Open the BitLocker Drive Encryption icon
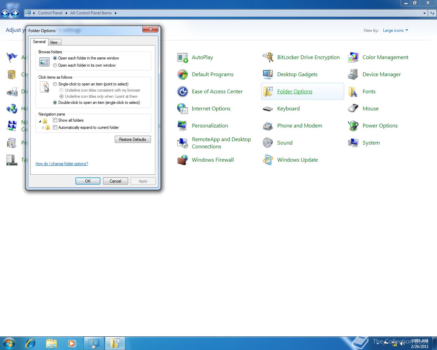This screenshot has width=437, height=350. (x=268, y=57)
